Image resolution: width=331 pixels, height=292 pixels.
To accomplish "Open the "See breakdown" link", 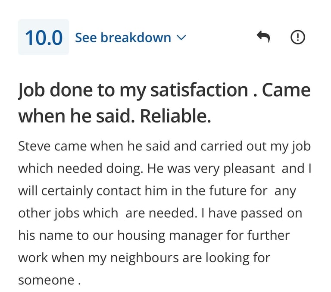I will coord(123,38).
